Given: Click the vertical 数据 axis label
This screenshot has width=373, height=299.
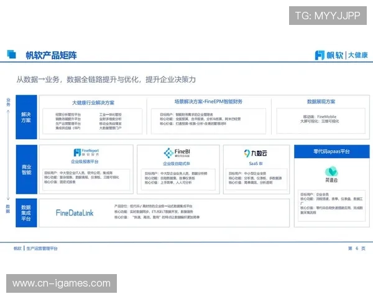Looking at the screenshot, I should (x=8, y=209).
